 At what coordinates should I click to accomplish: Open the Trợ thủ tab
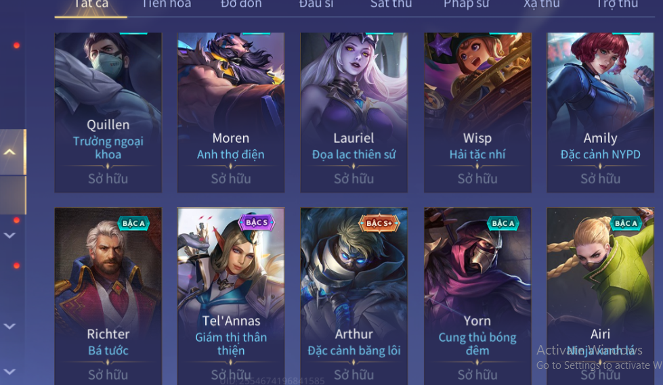pyautogui.click(x=617, y=4)
